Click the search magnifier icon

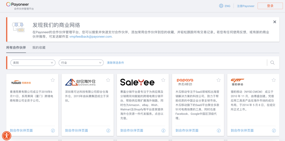click(272, 62)
